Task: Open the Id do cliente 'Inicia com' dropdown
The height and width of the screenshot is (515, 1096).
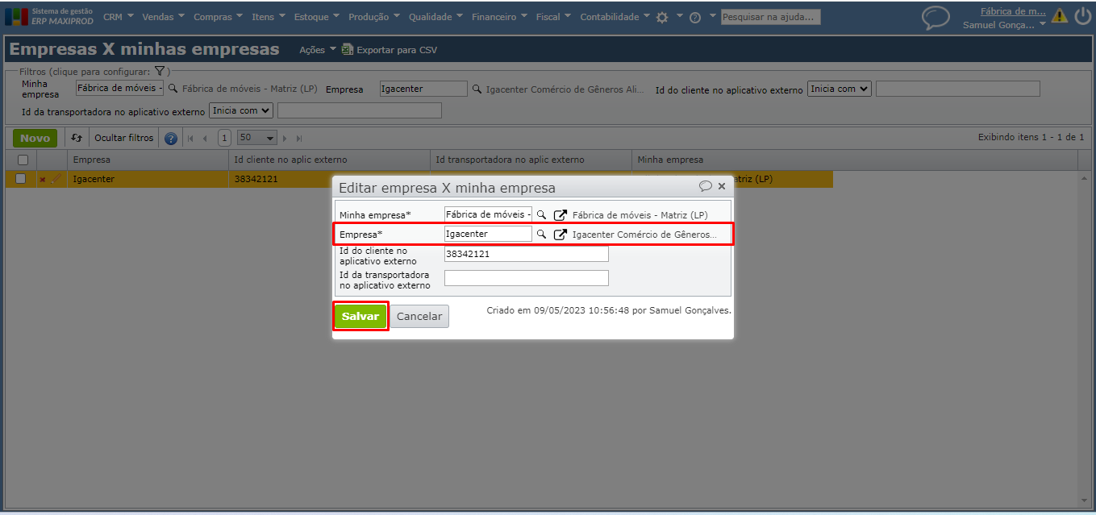Action: coord(840,89)
